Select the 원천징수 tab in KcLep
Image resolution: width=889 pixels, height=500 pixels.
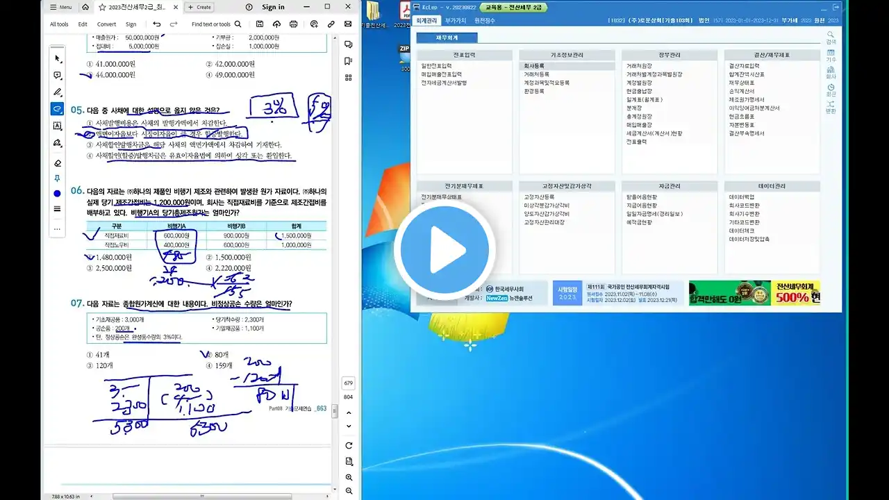[x=485, y=21]
